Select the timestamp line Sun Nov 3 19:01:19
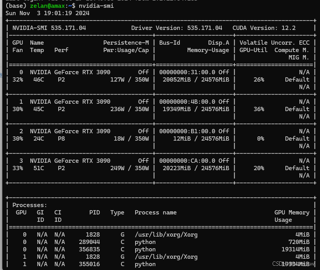Image resolution: width=320 pixels, height=270 pixels. click(x=47, y=13)
